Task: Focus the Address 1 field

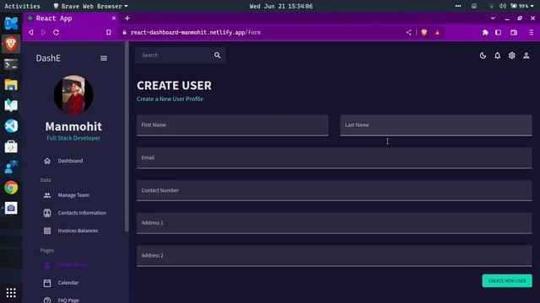Action: pyautogui.click(x=334, y=223)
